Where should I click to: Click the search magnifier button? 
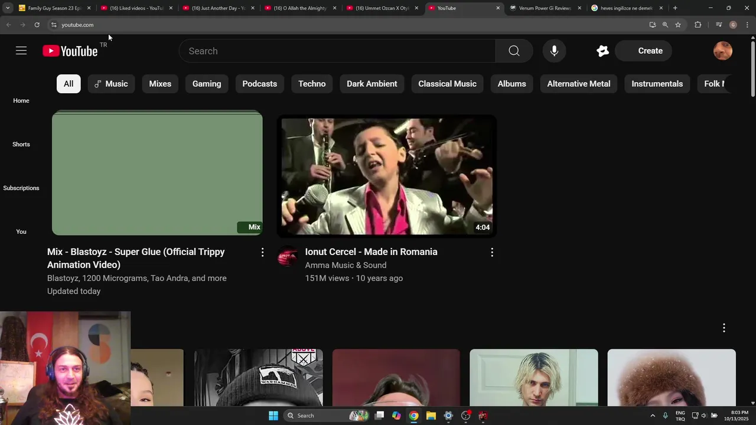pos(514,51)
